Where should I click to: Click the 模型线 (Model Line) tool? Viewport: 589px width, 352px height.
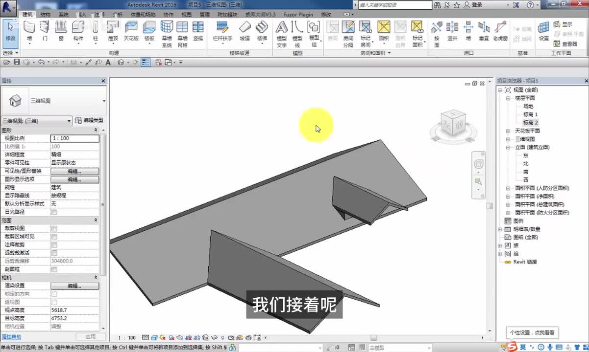(x=297, y=33)
